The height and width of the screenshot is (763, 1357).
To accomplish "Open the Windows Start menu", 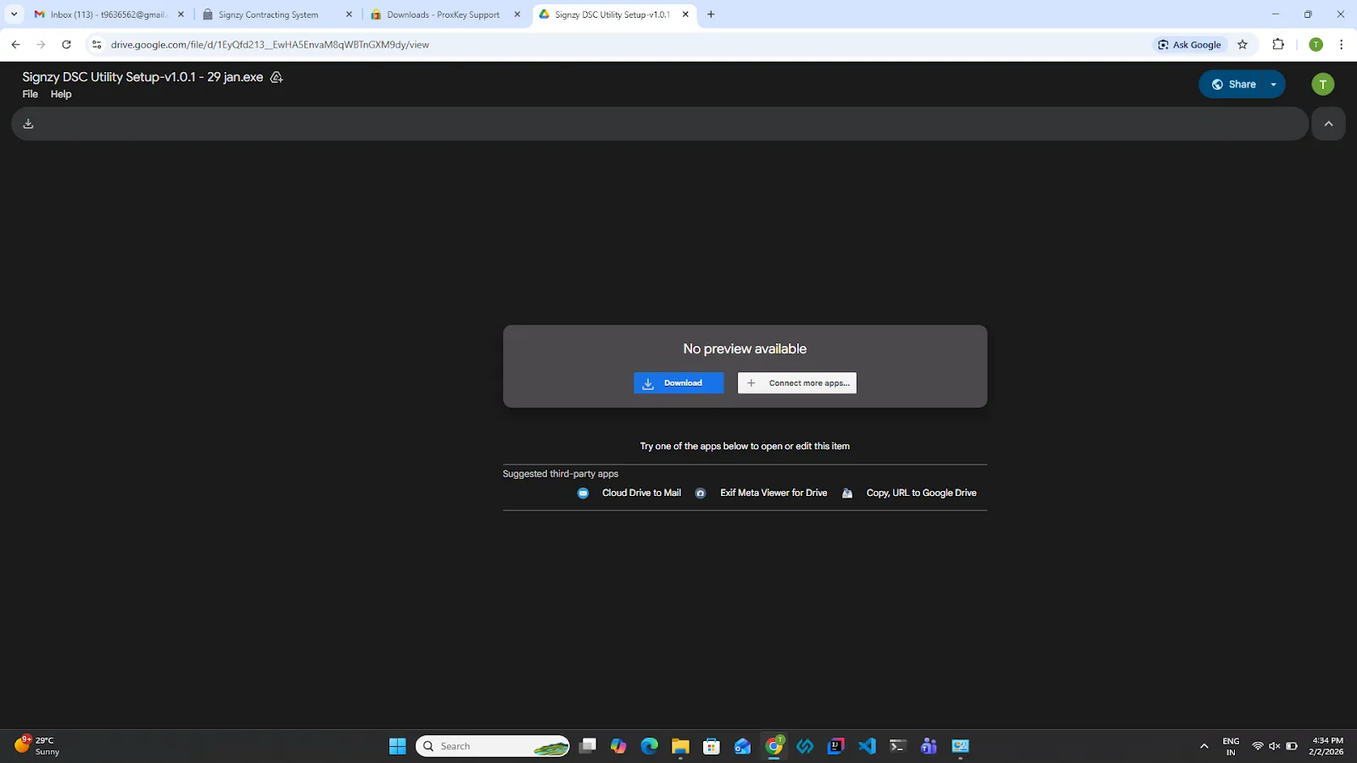I will pyautogui.click(x=397, y=746).
